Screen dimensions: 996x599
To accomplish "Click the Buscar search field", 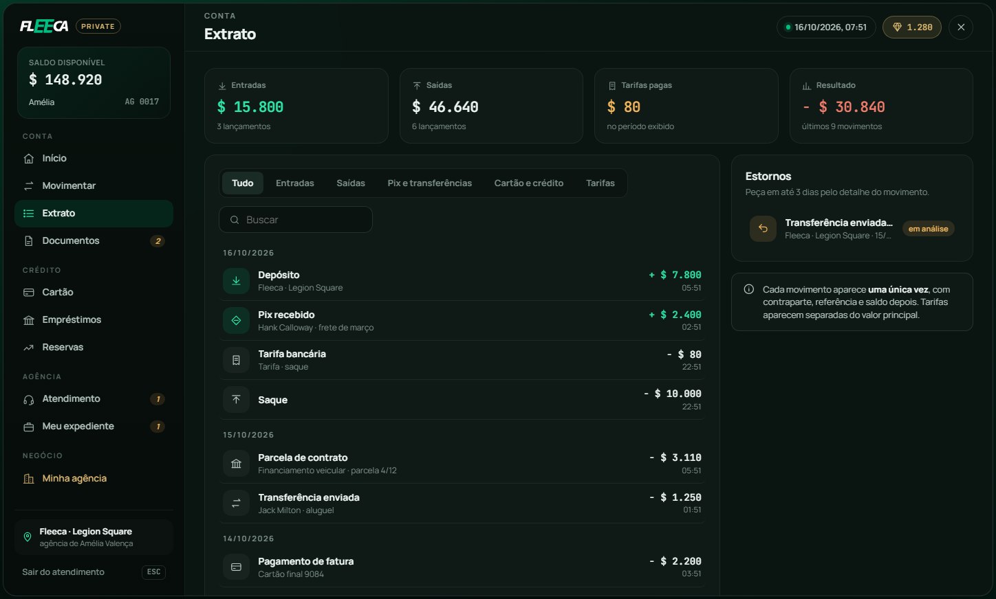I will [296, 220].
